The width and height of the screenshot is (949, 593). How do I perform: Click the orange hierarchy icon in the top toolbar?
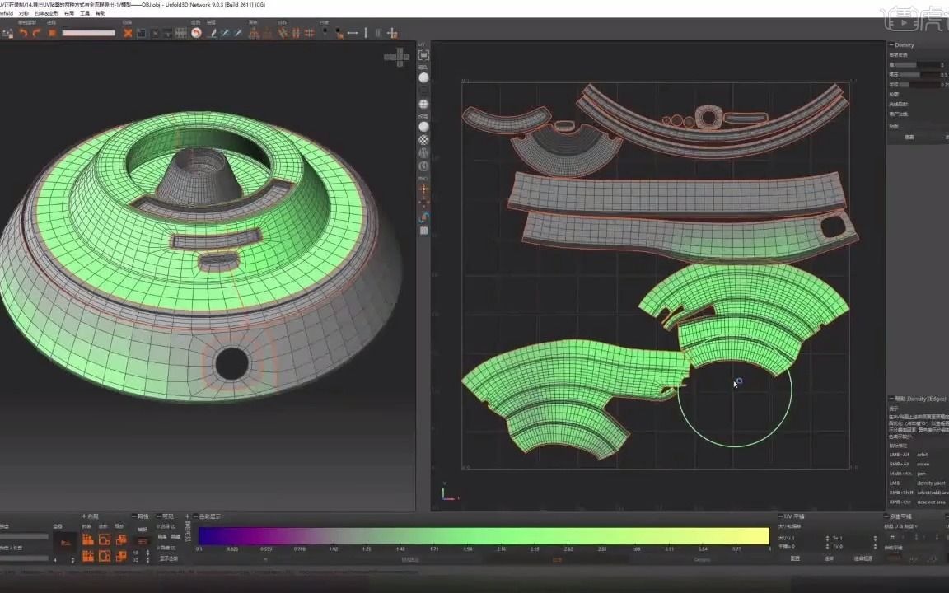(255, 33)
